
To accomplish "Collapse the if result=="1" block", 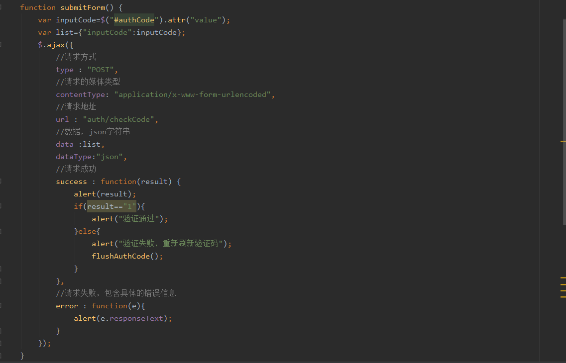I will (x=1, y=206).
